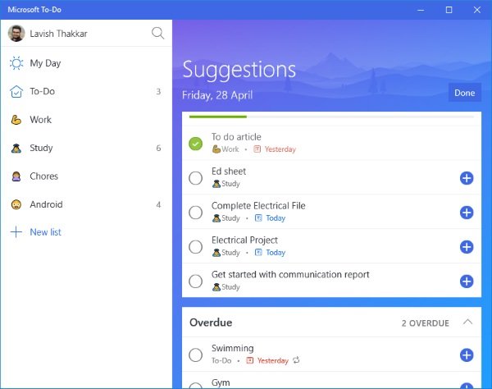
Task: Uncheck the completed To do article task
Action: (195, 144)
